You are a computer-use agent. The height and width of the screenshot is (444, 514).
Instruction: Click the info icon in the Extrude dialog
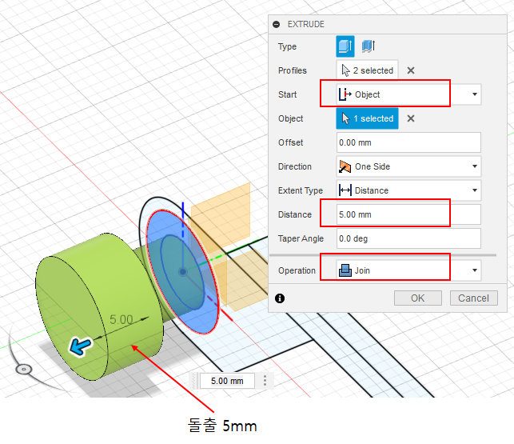pos(280,298)
